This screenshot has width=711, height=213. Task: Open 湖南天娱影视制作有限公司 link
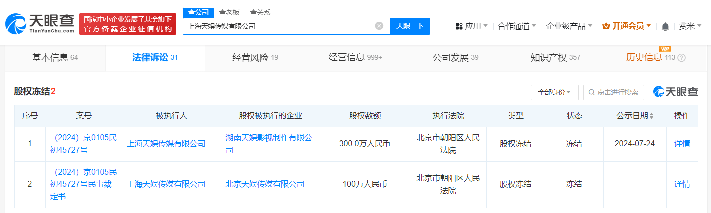(x=269, y=143)
